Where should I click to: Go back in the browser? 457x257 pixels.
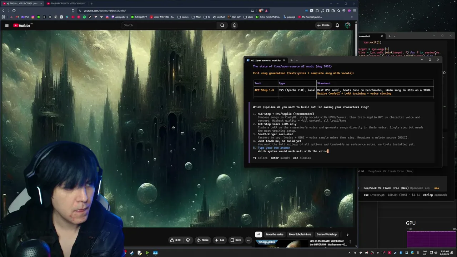pyautogui.click(x=3, y=11)
